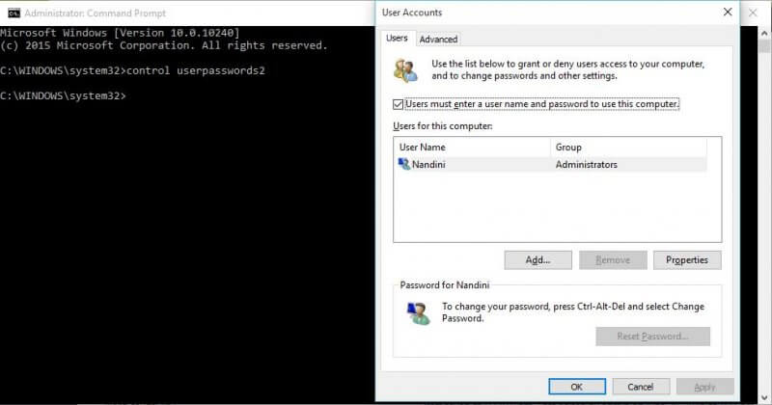Open Properties for the selected user
772x405 pixels.
pyautogui.click(x=687, y=259)
